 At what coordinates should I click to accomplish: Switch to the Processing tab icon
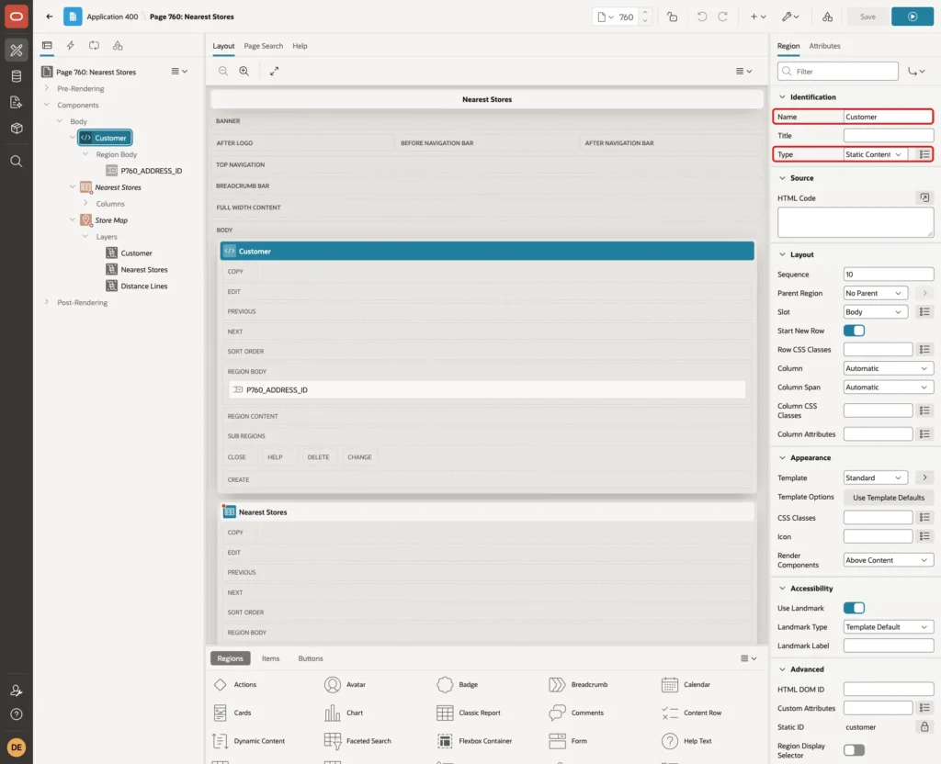pyautogui.click(x=95, y=46)
